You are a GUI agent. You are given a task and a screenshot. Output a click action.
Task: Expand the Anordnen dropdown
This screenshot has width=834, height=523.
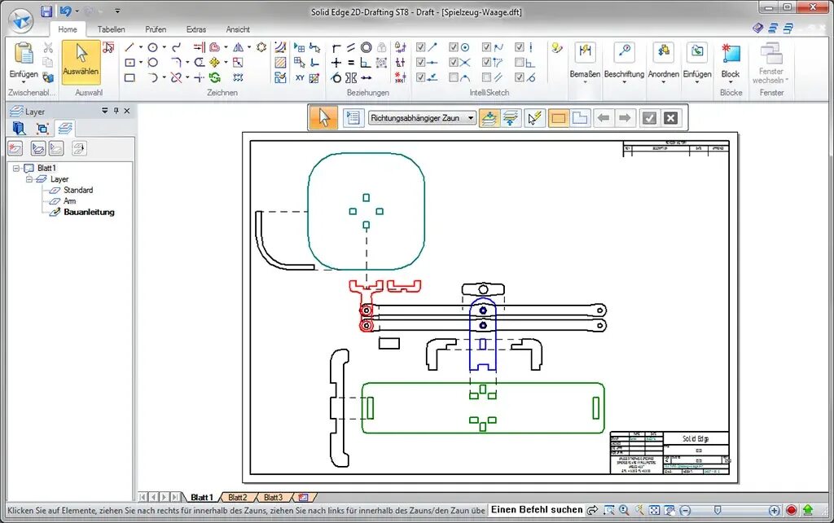coord(663,82)
